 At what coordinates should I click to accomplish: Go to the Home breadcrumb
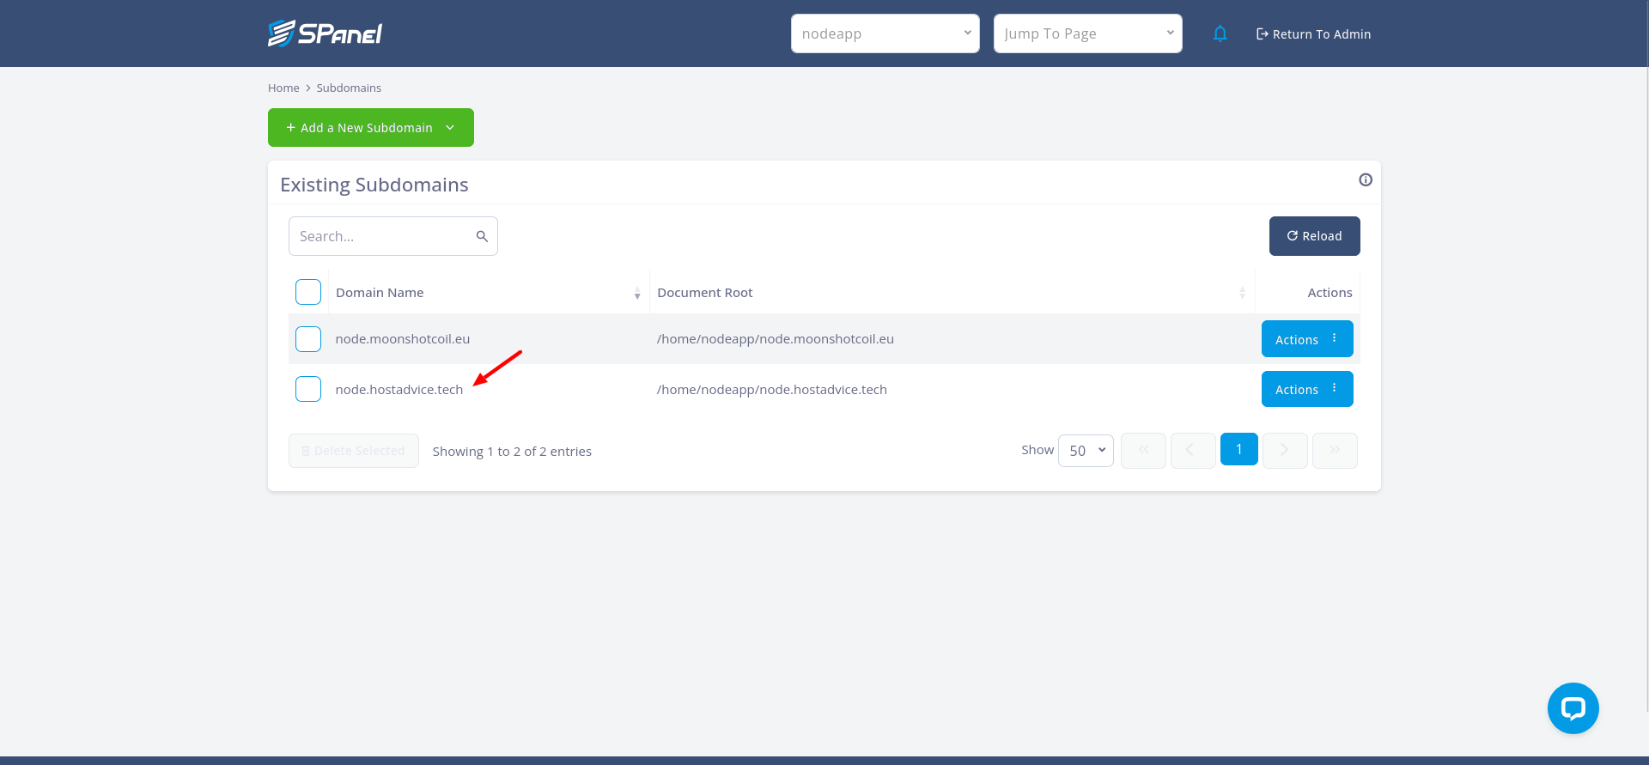tap(283, 88)
